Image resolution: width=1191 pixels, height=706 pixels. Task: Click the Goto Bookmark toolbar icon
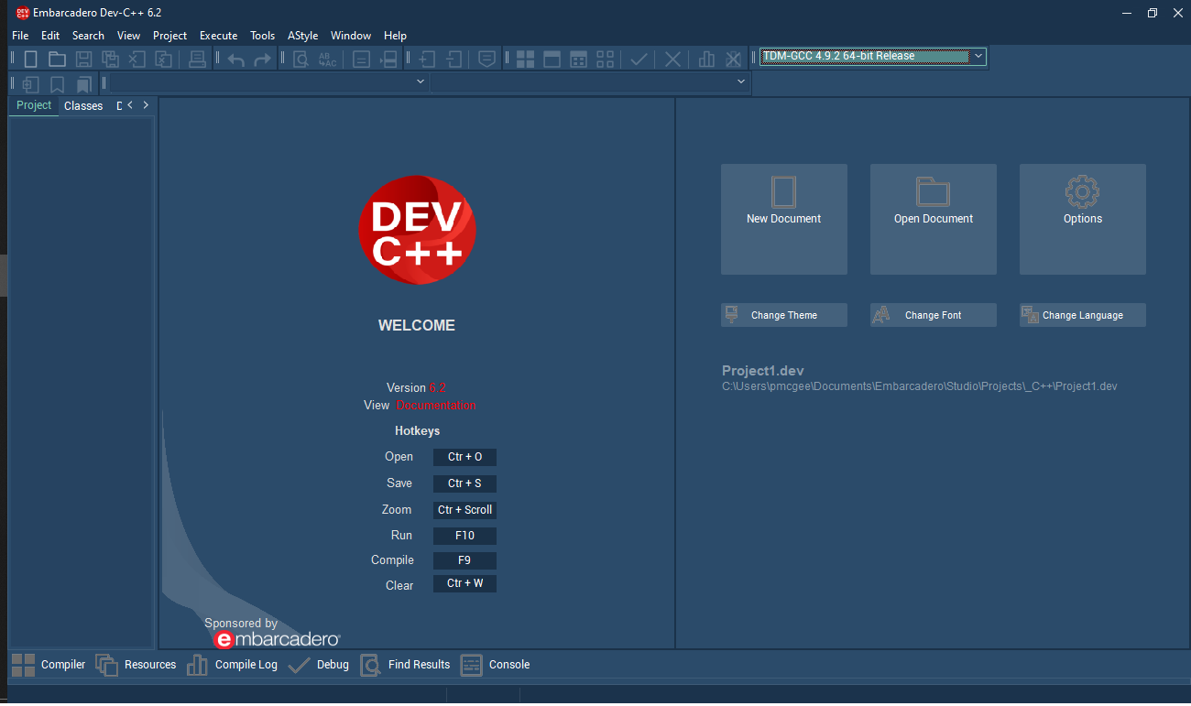pyautogui.click(x=83, y=84)
